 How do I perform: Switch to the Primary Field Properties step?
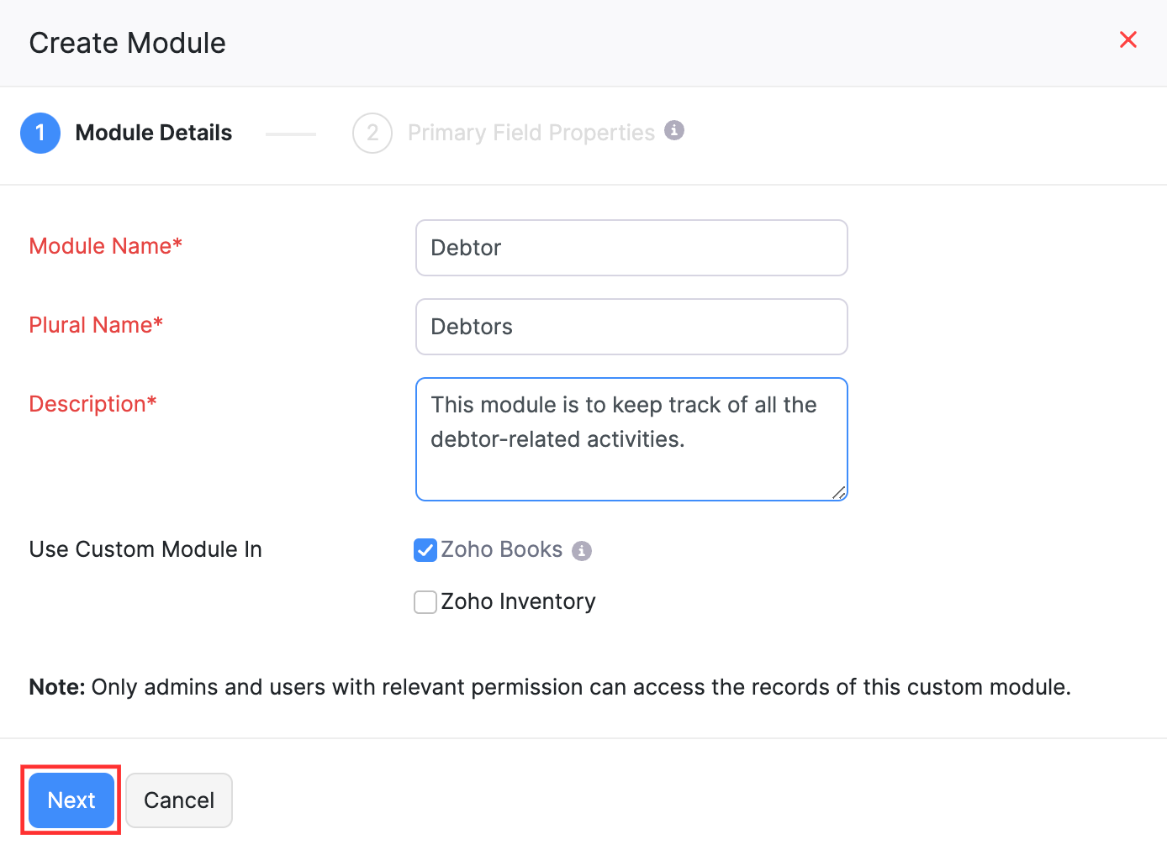pyautogui.click(x=531, y=132)
